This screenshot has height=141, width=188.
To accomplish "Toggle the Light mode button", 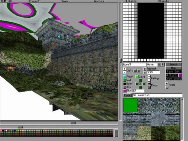I will 173,75.
